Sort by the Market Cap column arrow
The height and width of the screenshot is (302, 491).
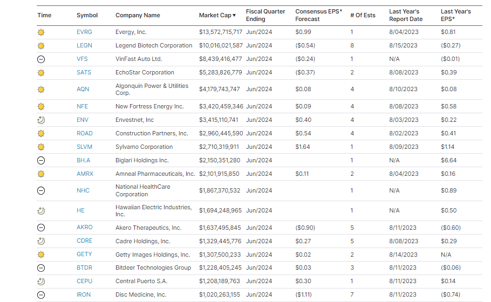[234, 15]
